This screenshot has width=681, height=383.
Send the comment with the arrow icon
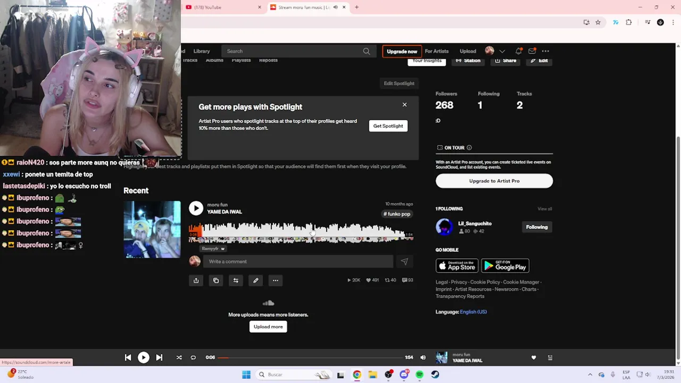click(404, 261)
